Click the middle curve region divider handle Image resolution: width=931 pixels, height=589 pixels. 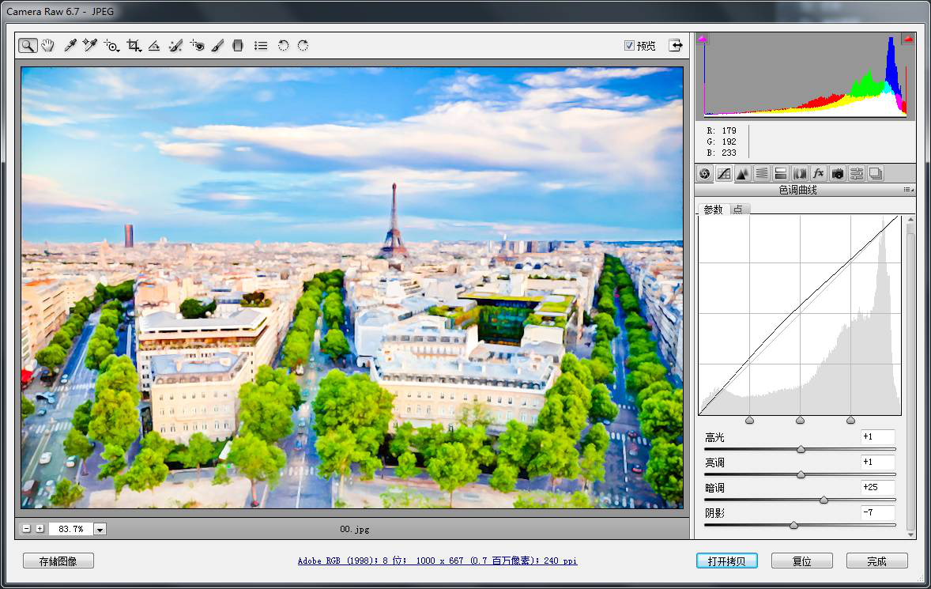[800, 420]
